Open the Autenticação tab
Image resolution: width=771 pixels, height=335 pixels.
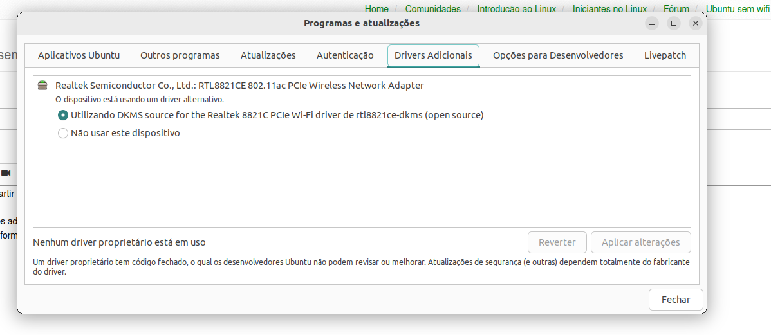(x=345, y=55)
